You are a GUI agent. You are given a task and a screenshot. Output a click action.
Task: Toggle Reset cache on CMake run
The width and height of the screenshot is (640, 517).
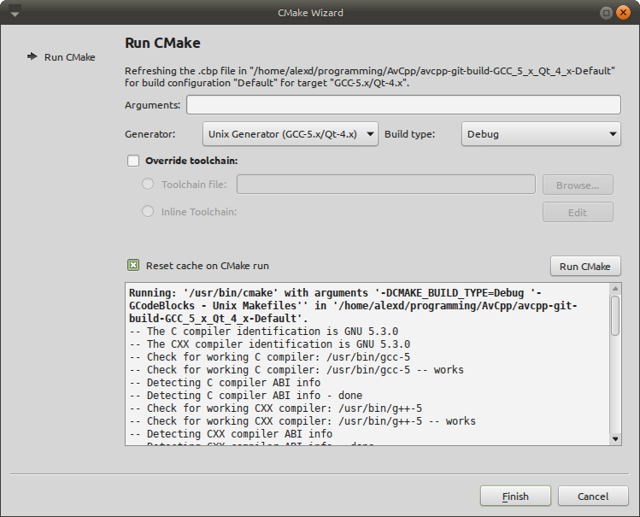coord(133,265)
